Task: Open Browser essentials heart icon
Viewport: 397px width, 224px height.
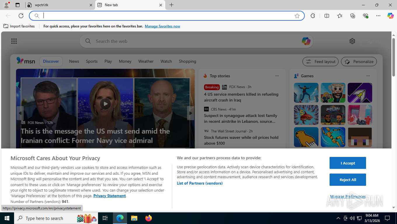Action: point(365,16)
